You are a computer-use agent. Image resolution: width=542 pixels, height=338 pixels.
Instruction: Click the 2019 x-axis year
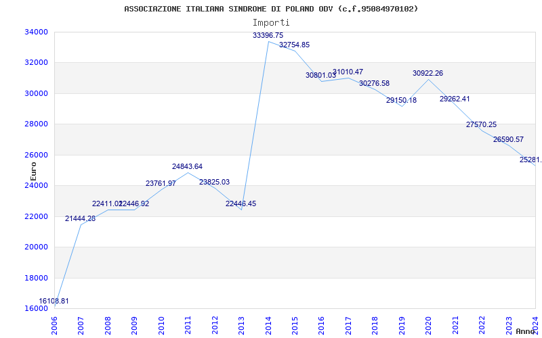[x=402, y=326]
